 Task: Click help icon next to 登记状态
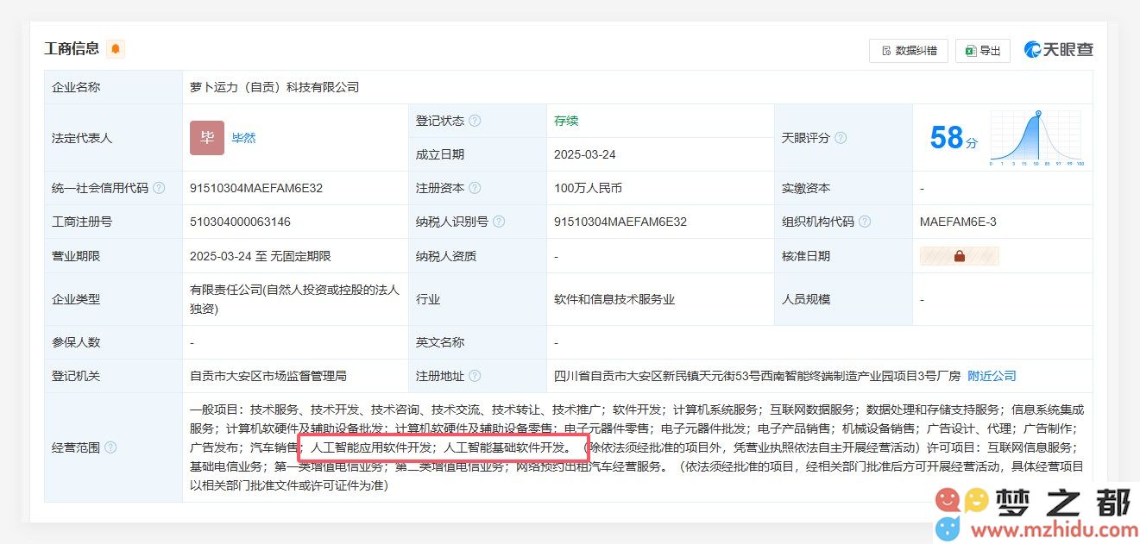click(475, 121)
